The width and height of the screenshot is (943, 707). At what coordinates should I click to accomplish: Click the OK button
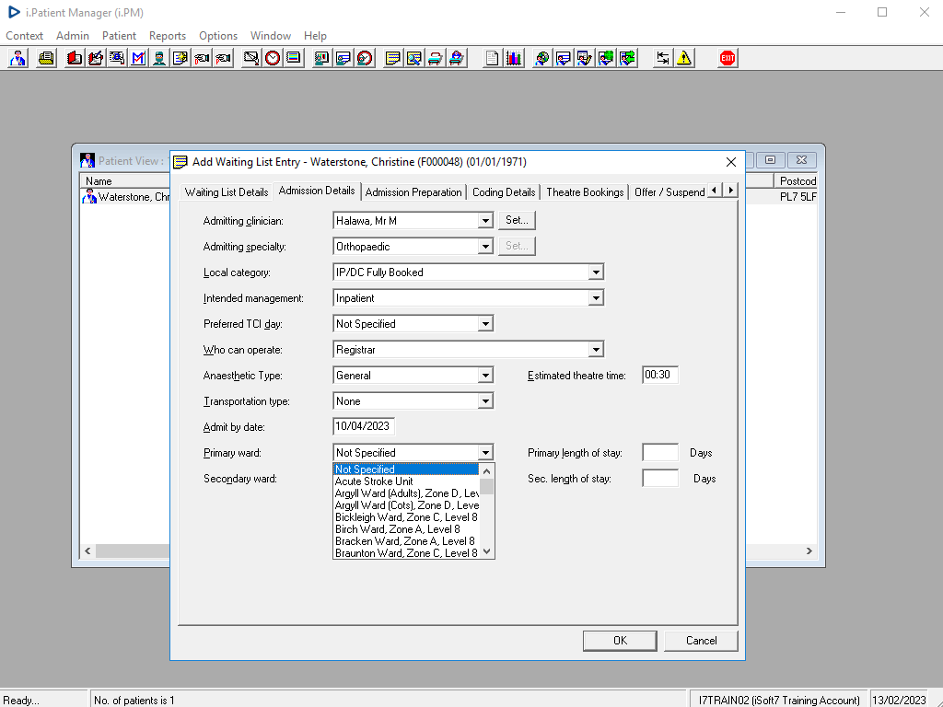pos(620,641)
